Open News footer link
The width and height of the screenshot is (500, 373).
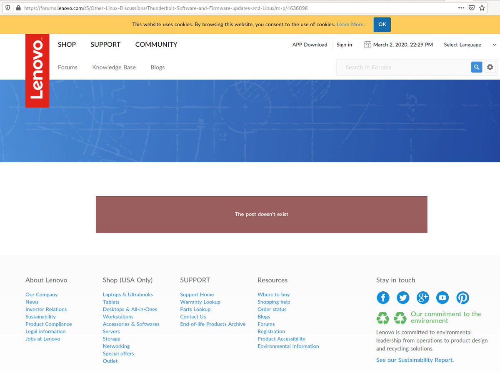pyautogui.click(x=32, y=302)
